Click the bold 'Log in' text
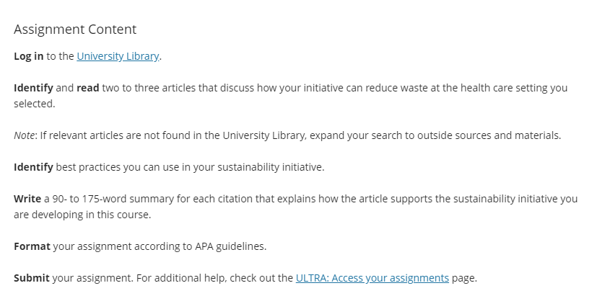This screenshot has height=296, width=597. point(29,56)
